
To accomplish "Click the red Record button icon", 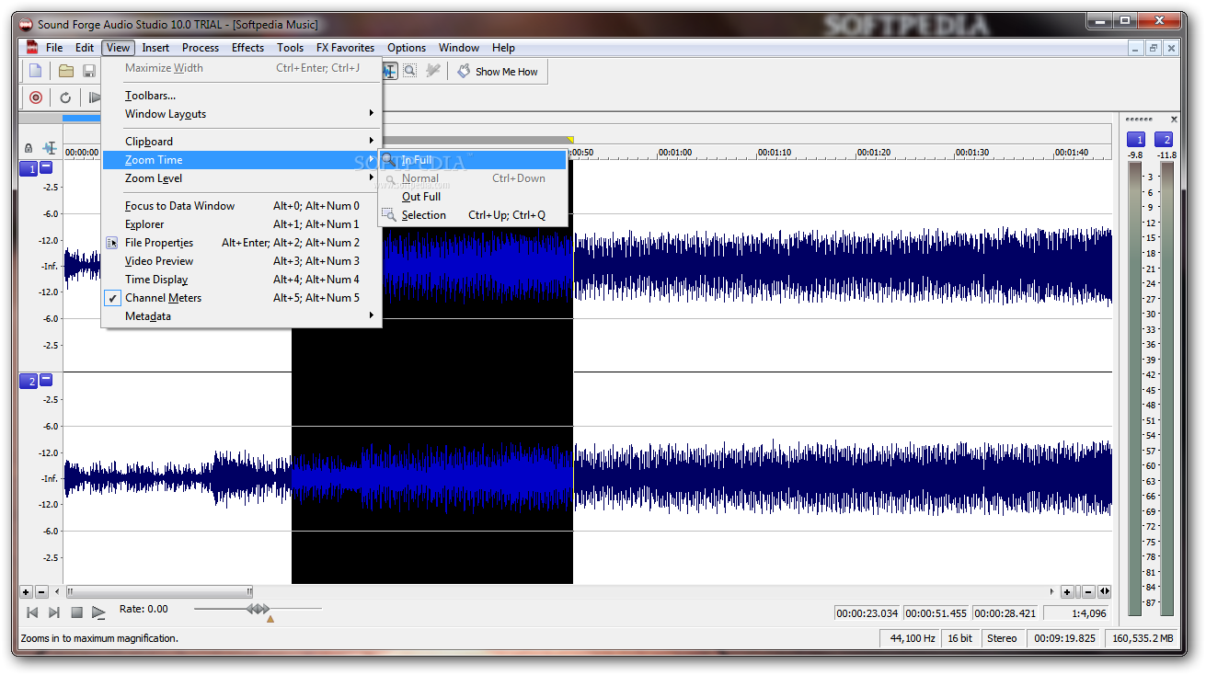I will tap(36, 97).
